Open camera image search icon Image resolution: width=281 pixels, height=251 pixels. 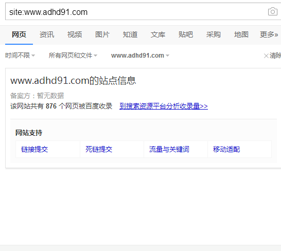tap(273, 12)
